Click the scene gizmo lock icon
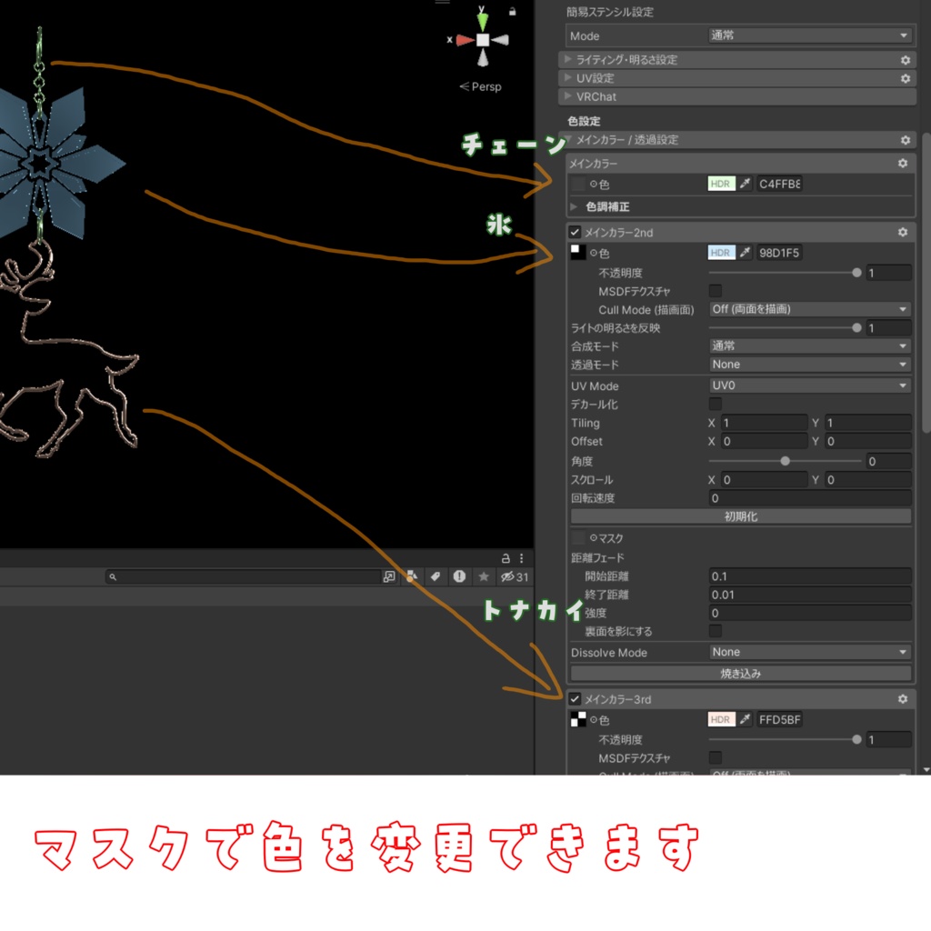The image size is (931, 931). [512, 11]
